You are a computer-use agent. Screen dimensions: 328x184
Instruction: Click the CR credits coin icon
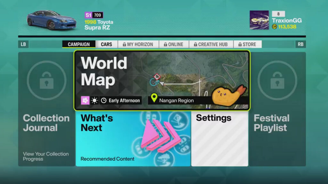pos(274,27)
